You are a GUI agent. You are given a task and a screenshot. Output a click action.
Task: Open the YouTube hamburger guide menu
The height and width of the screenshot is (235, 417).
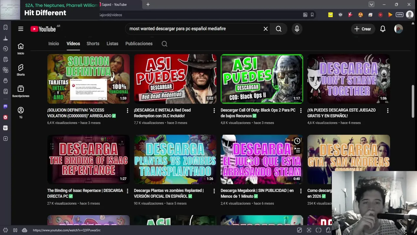21,29
